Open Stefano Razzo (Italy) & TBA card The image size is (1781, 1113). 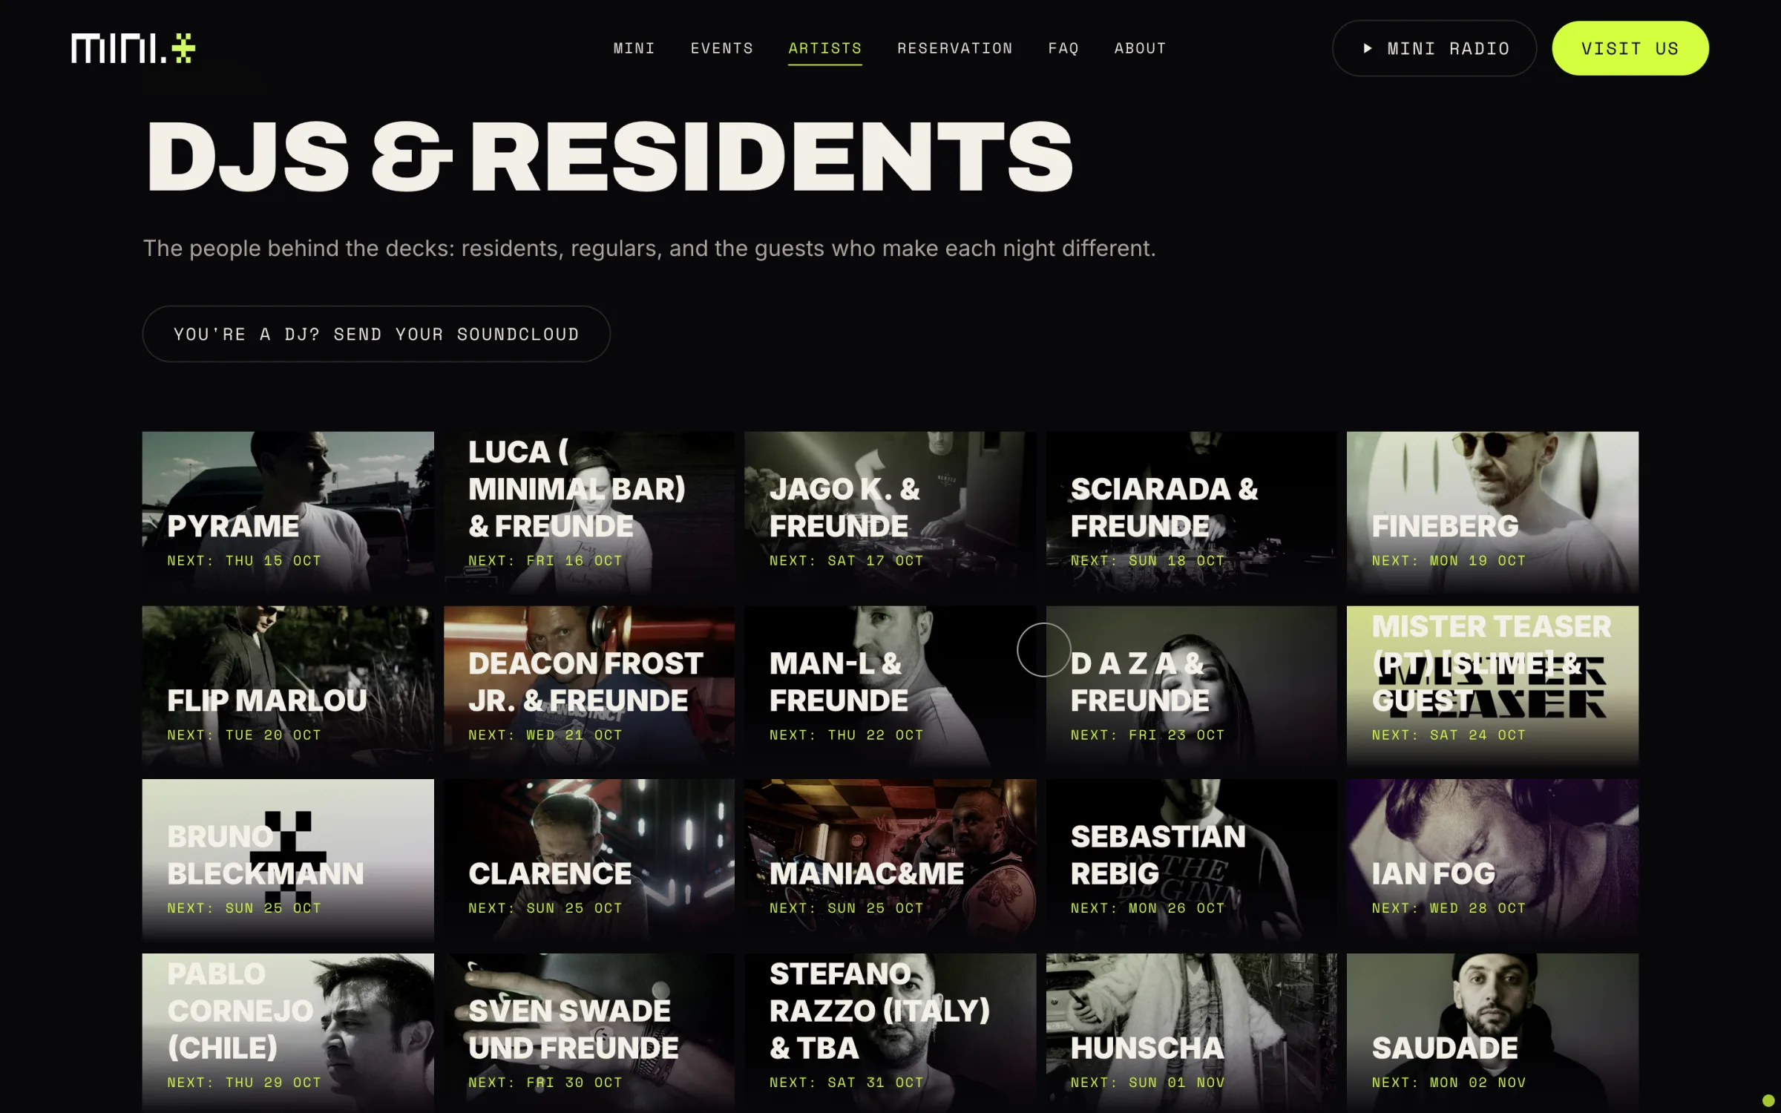[890, 1033]
